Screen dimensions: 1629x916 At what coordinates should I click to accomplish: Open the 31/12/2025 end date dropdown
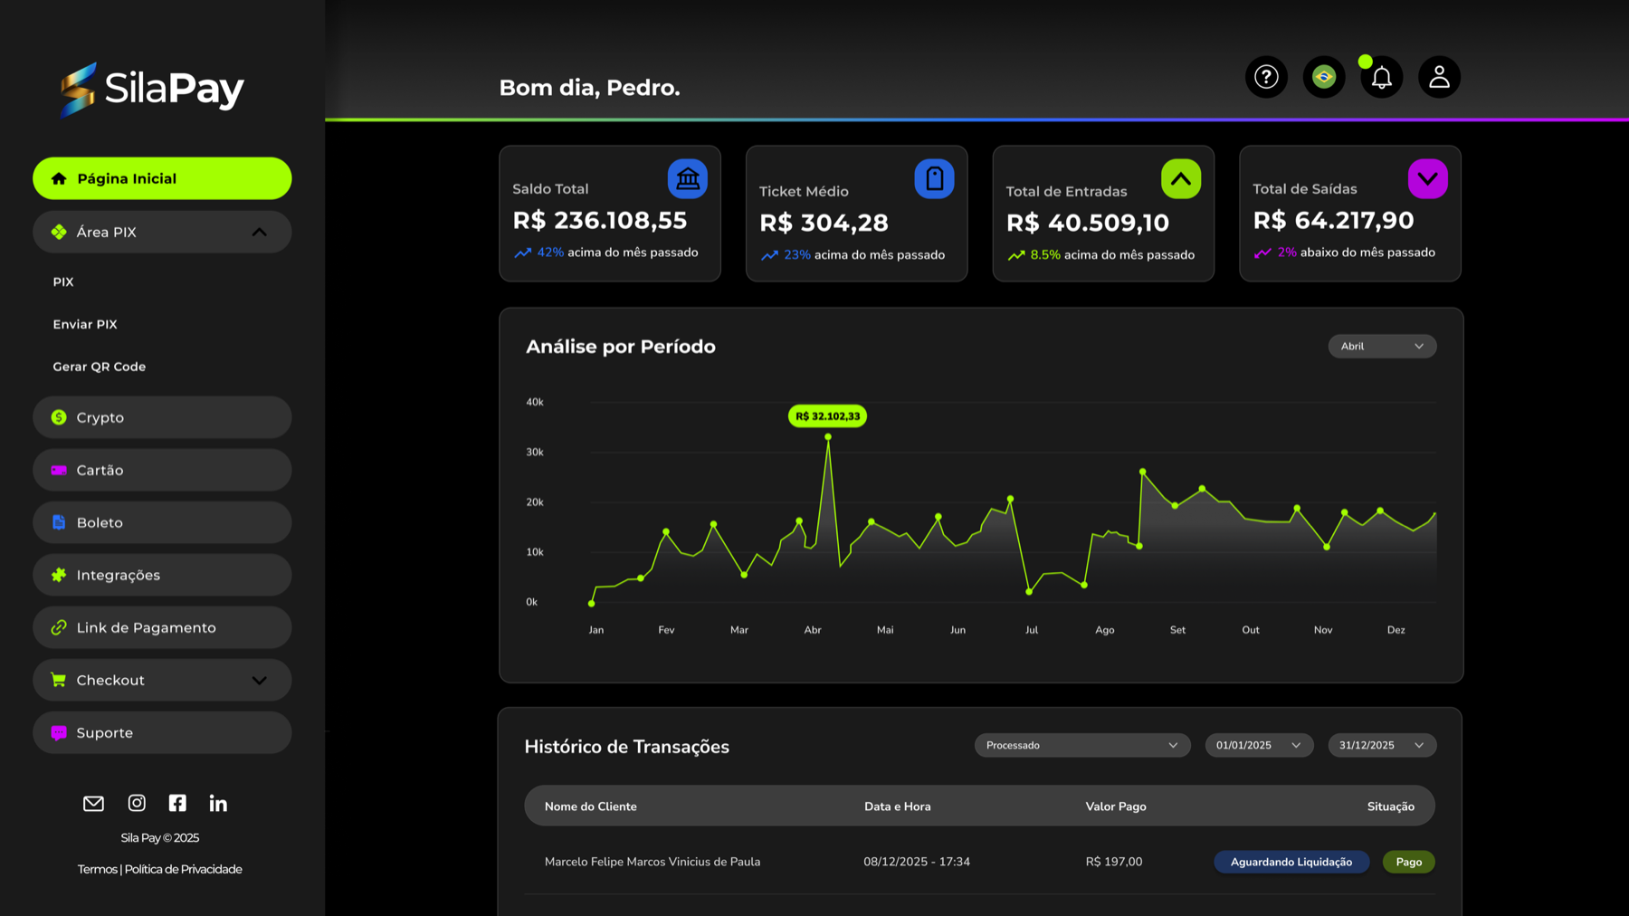[1382, 745]
